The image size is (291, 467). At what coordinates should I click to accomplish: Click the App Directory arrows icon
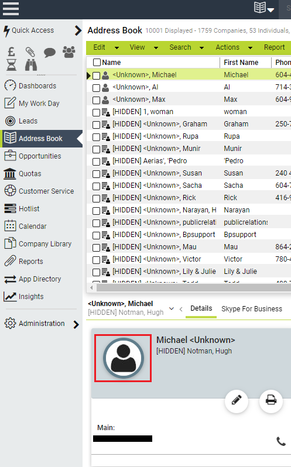point(10,279)
